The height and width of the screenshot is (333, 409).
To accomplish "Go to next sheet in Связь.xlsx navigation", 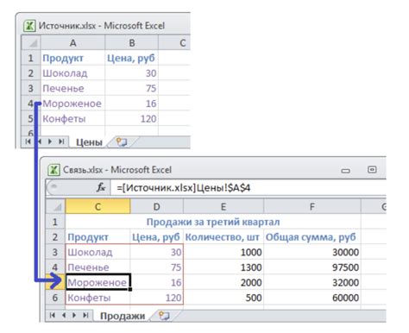I will click(74, 315).
